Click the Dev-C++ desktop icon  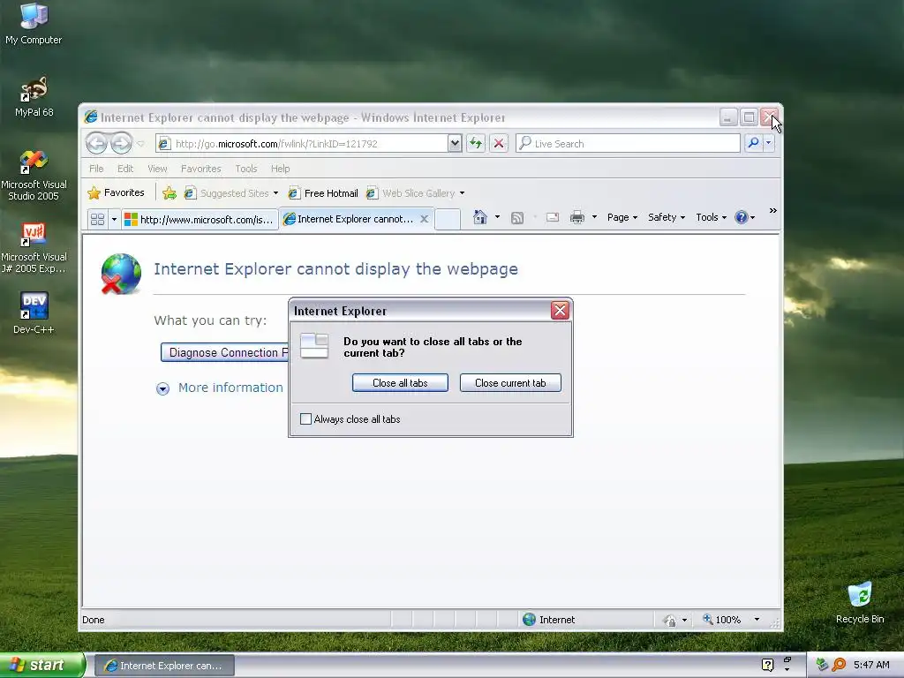click(34, 313)
